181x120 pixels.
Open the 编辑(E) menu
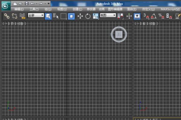pos(19,9)
